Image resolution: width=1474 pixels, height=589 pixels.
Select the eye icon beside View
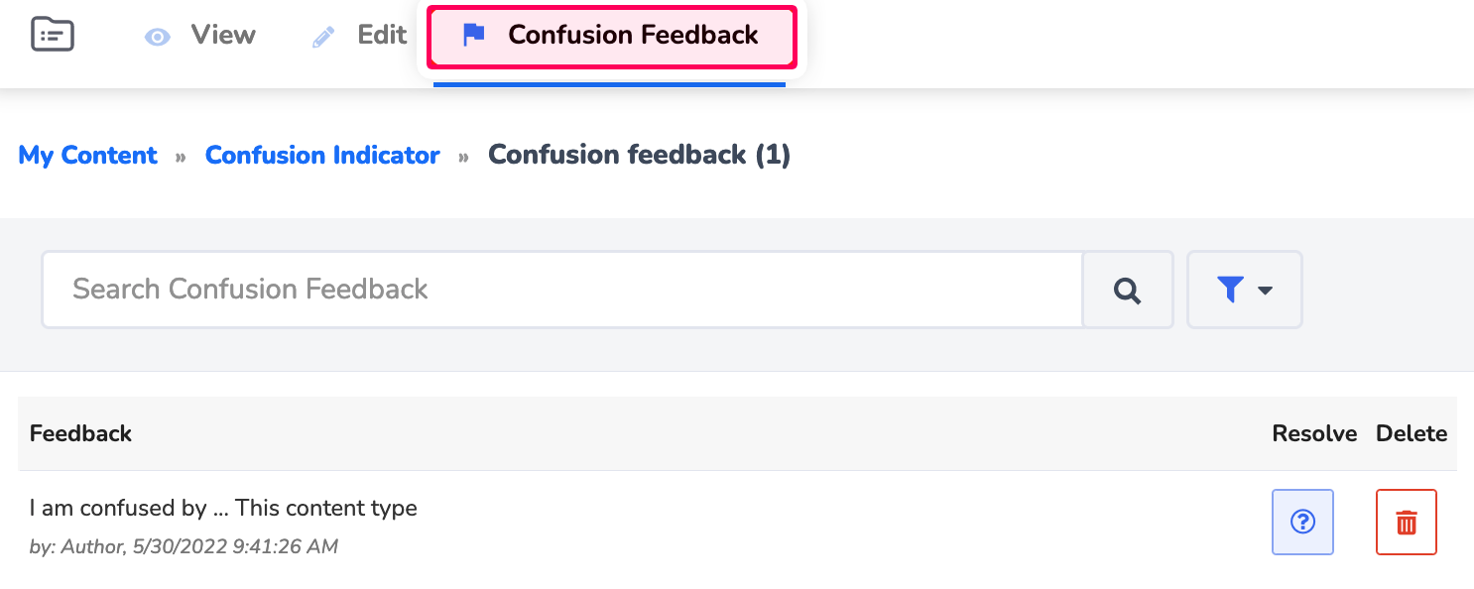(158, 36)
